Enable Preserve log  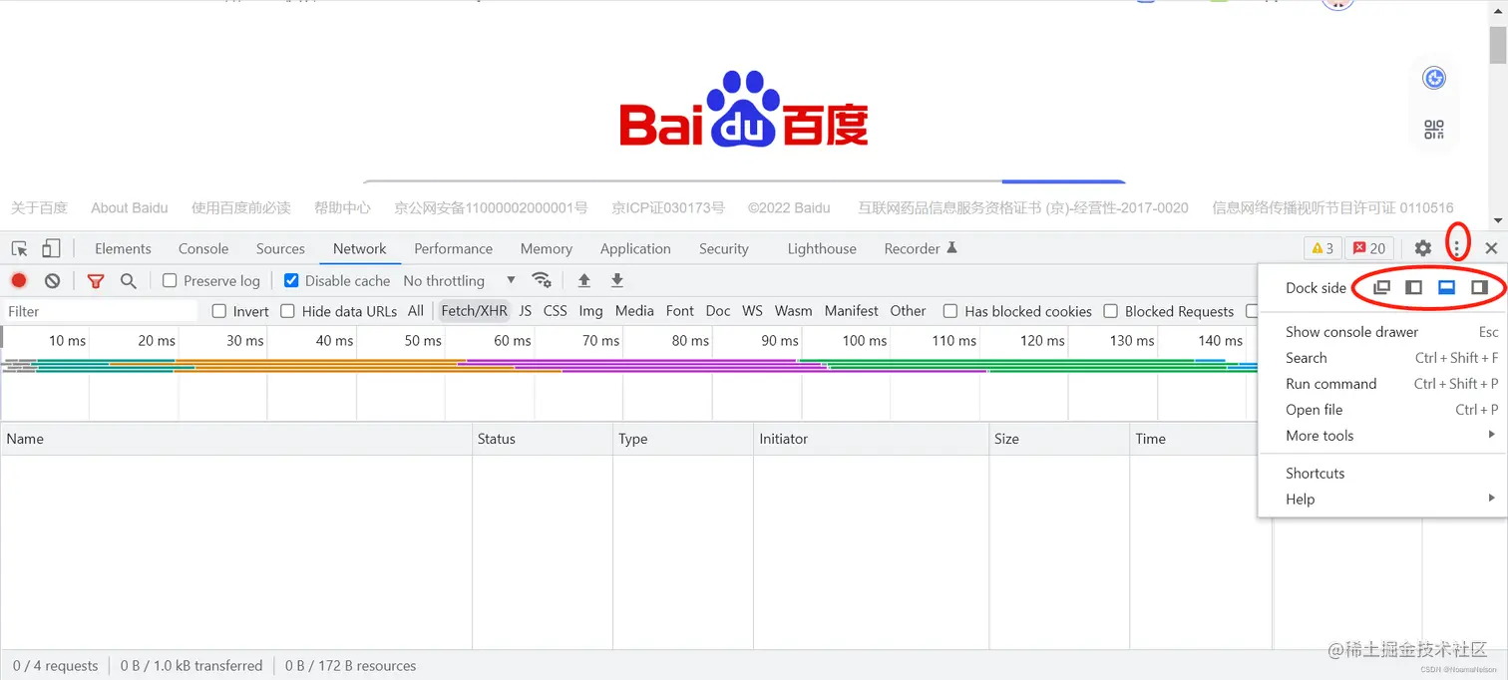169,280
